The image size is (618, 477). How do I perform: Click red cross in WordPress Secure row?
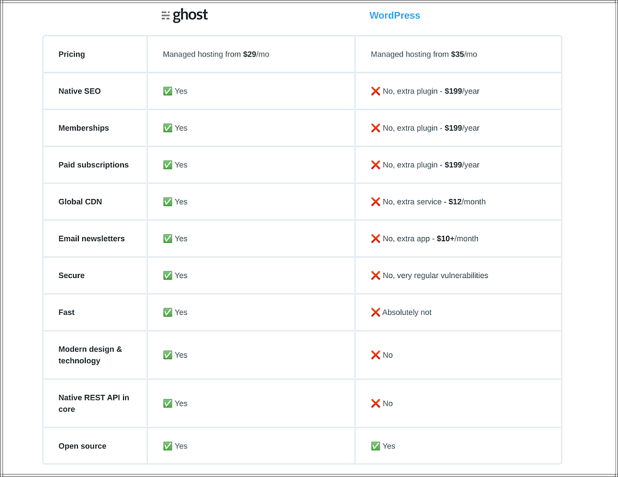pos(376,275)
